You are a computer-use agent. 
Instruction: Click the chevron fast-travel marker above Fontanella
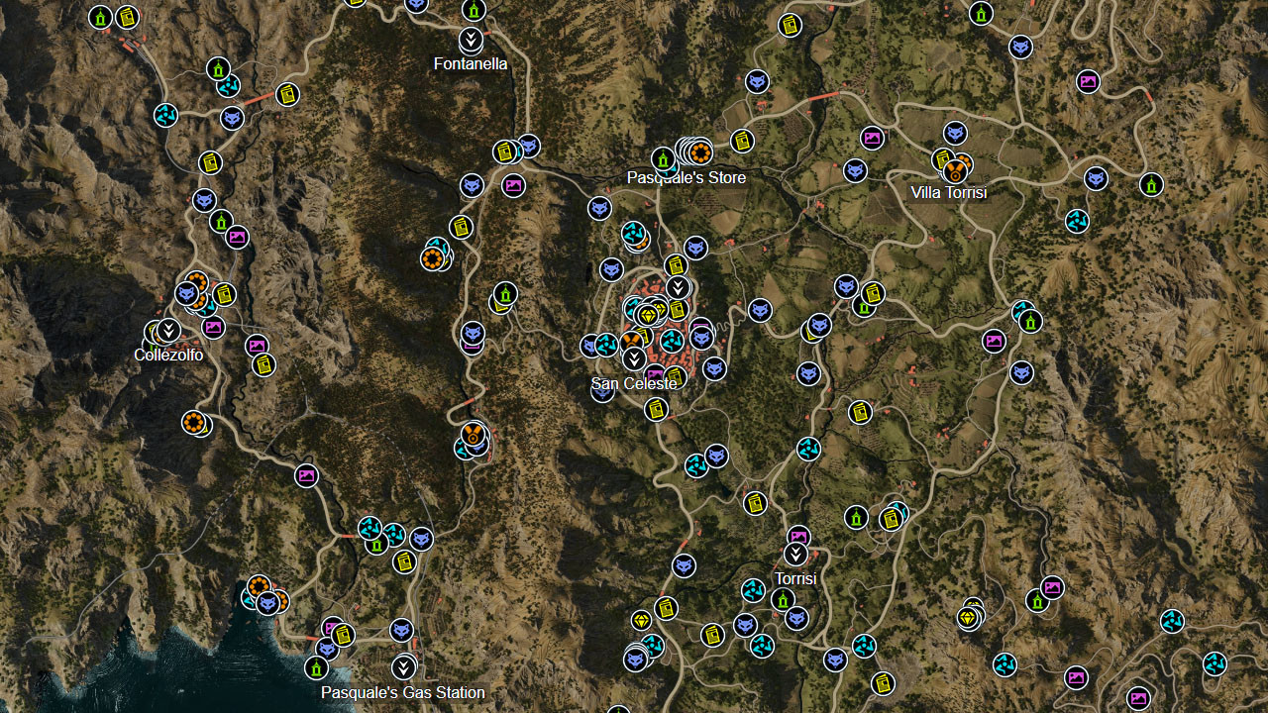tap(472, 41)
